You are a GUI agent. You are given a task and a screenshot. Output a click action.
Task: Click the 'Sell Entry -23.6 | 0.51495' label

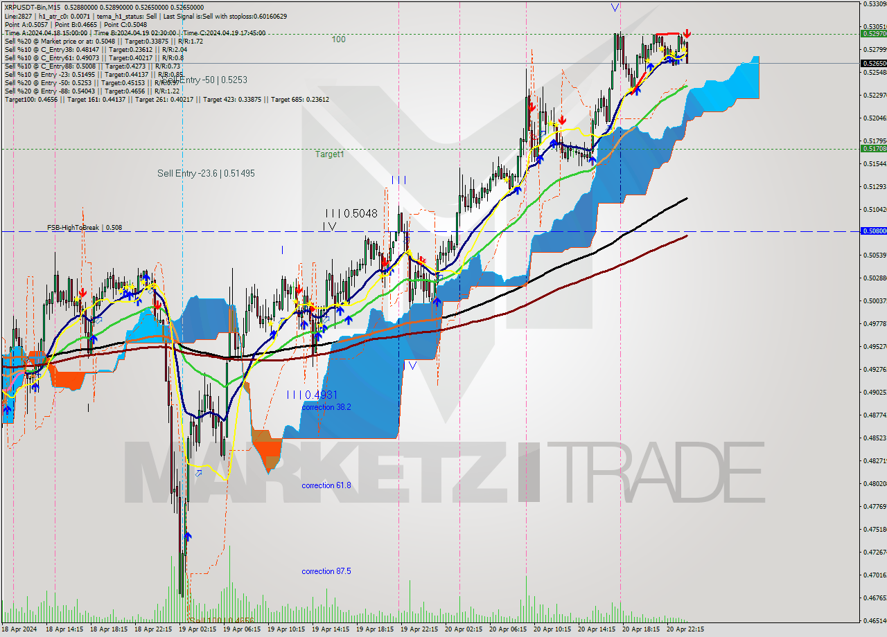point(206,173)
